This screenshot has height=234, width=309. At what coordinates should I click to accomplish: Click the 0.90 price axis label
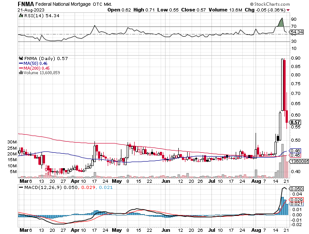coord(296,58)
